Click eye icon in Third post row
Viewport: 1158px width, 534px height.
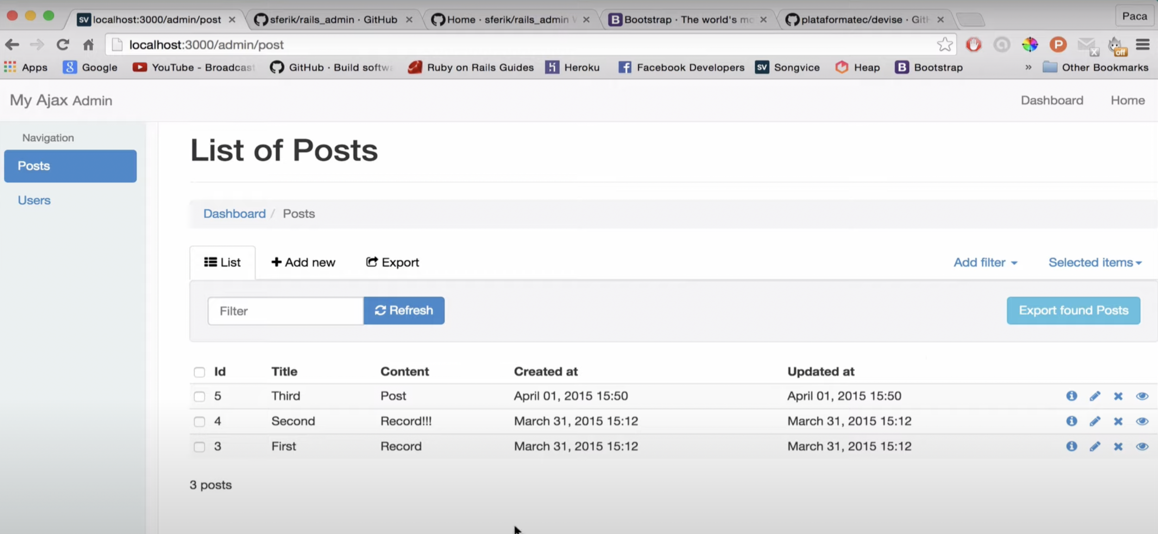pos(1142,396)
